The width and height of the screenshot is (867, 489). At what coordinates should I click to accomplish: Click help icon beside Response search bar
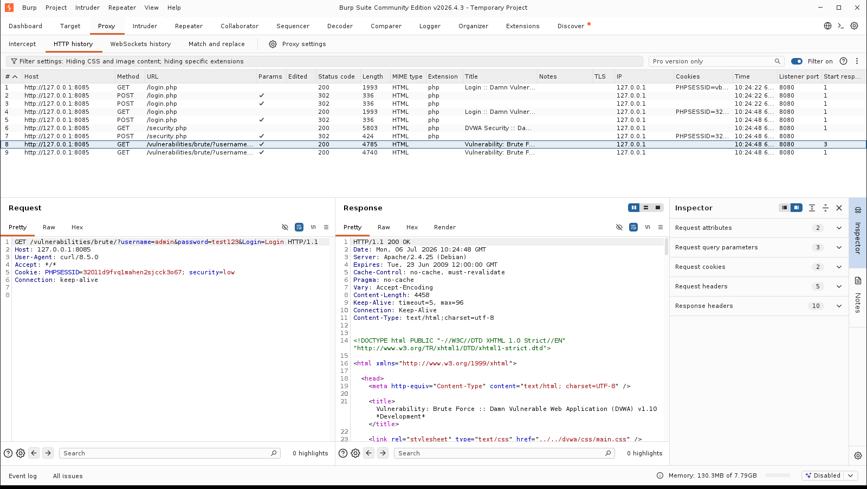[343, 453]
